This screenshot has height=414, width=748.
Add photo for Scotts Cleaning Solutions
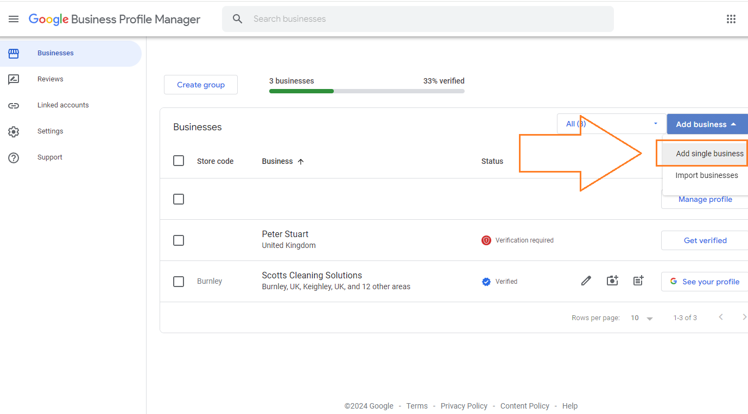point(612,281)
